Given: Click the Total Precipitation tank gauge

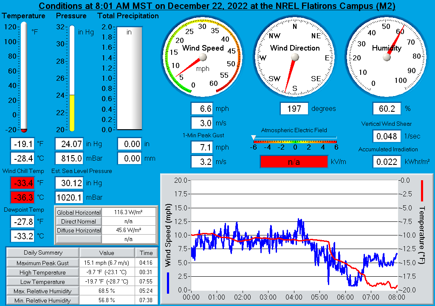Looking at the screenshot, I should point(129,78).
